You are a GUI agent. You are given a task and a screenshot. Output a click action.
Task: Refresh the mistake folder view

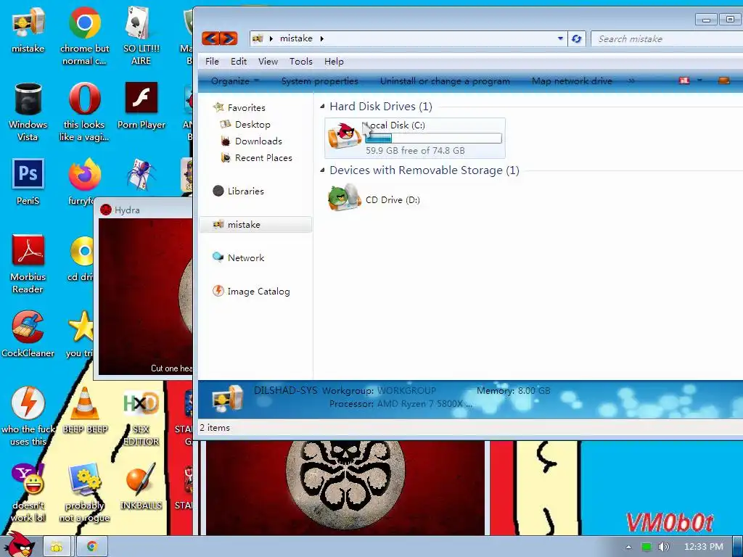pos(576,39)
